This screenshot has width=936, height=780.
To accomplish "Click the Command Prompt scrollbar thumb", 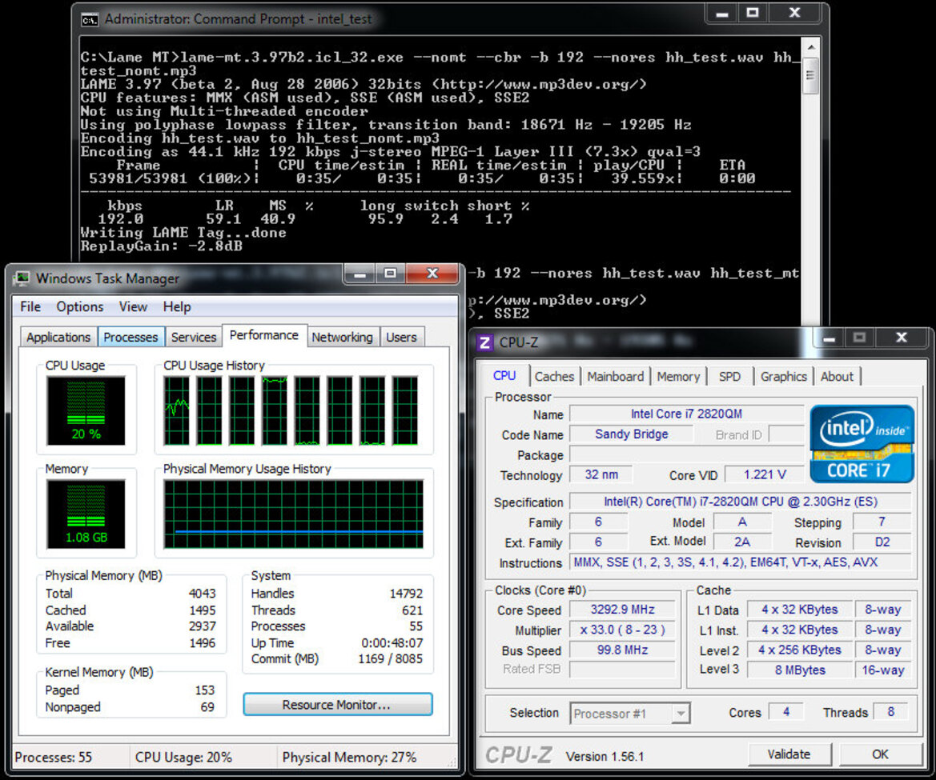I will click(x=810, y=76).
